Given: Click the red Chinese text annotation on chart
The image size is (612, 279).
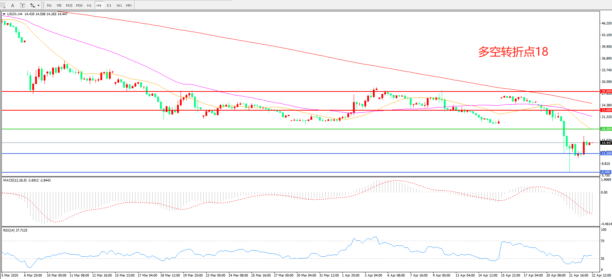Looking at the screenshot, I should pos(513,52).
